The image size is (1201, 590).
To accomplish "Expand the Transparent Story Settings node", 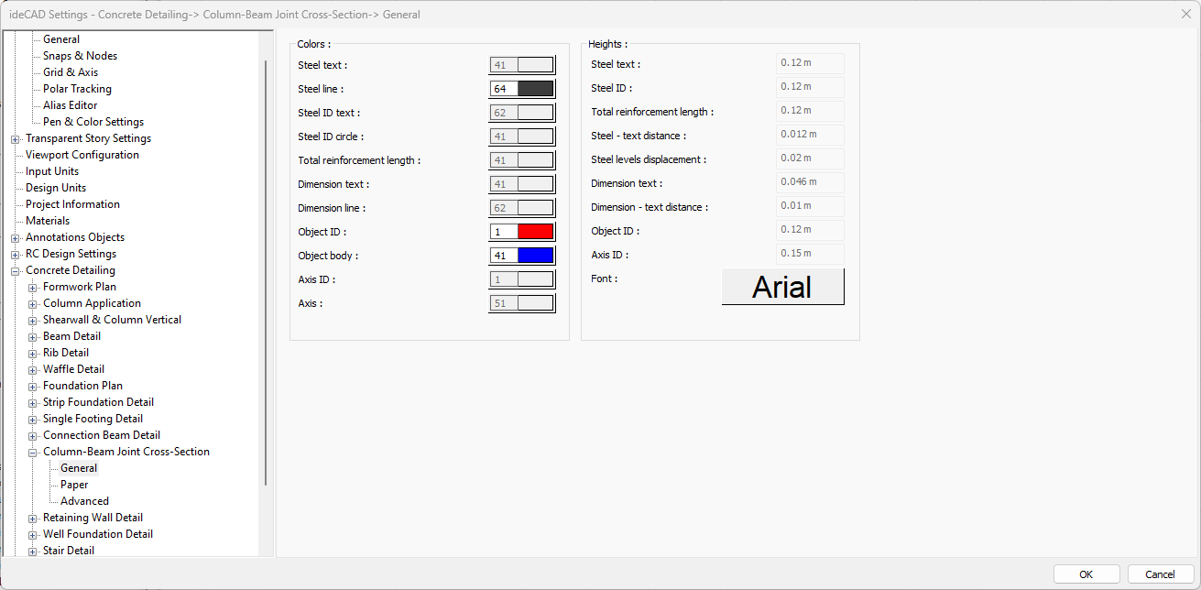I will pyautogui.click(x=16, y=139).
